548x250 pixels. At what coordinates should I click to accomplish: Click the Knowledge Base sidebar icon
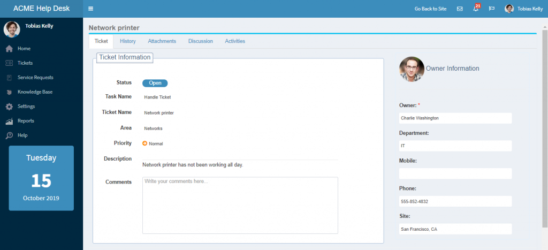click(10, 92)
